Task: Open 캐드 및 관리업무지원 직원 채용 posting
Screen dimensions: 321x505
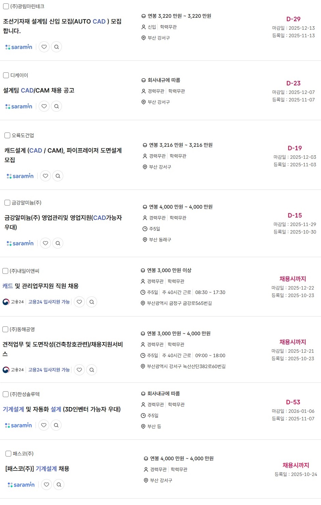Action: point(40,286)
